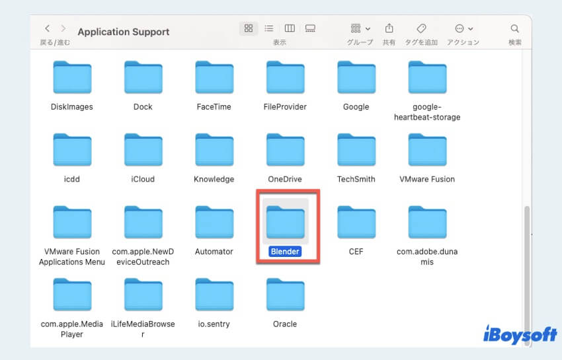Go forward with the right chevron
This screenshot has width=562, height=360.
click(63, 28)
